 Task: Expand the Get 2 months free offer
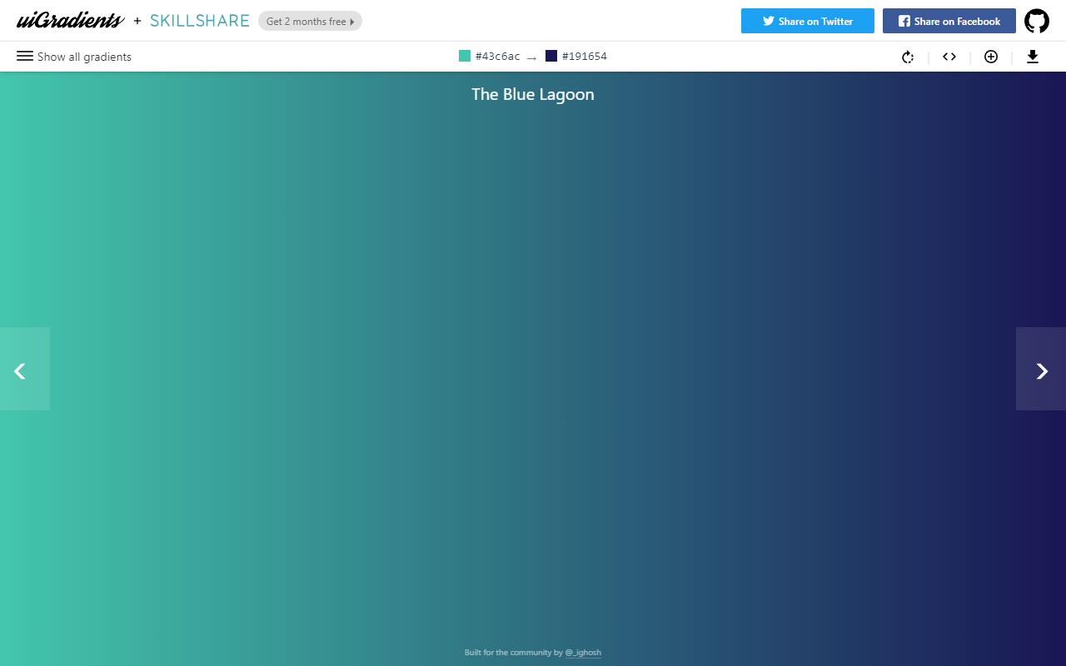pyautogui.click(x=310, y=21)
